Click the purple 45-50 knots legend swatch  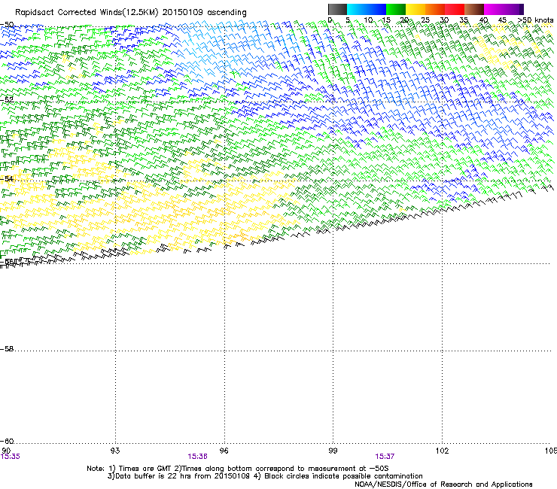[x=513, y=9]
